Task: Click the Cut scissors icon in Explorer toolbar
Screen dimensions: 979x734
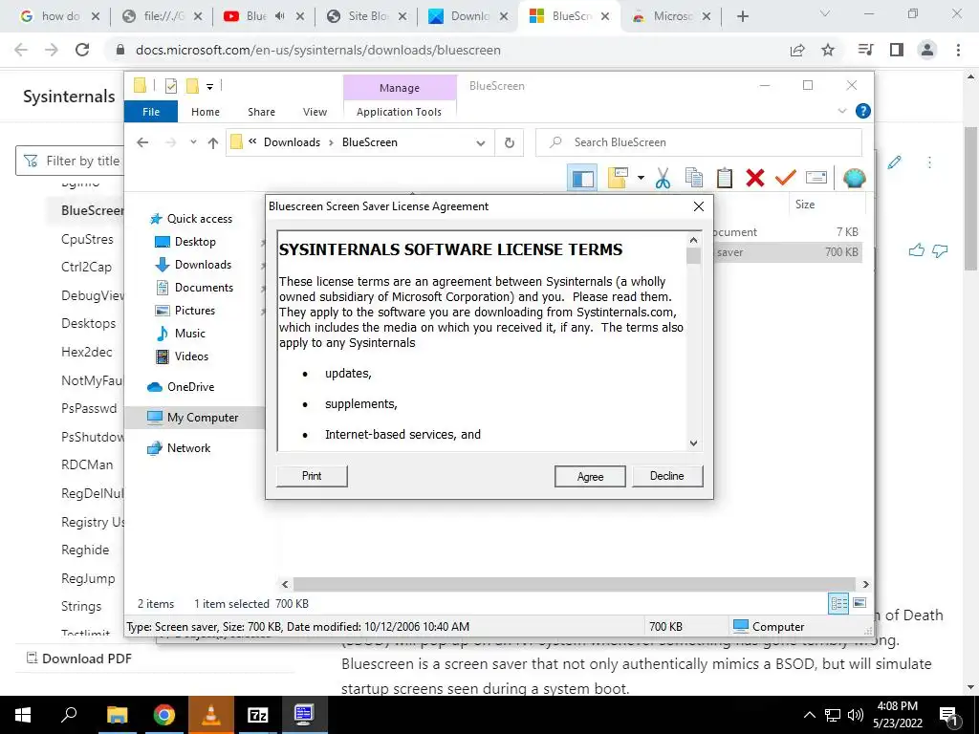Action: click(x=663, y=179)
